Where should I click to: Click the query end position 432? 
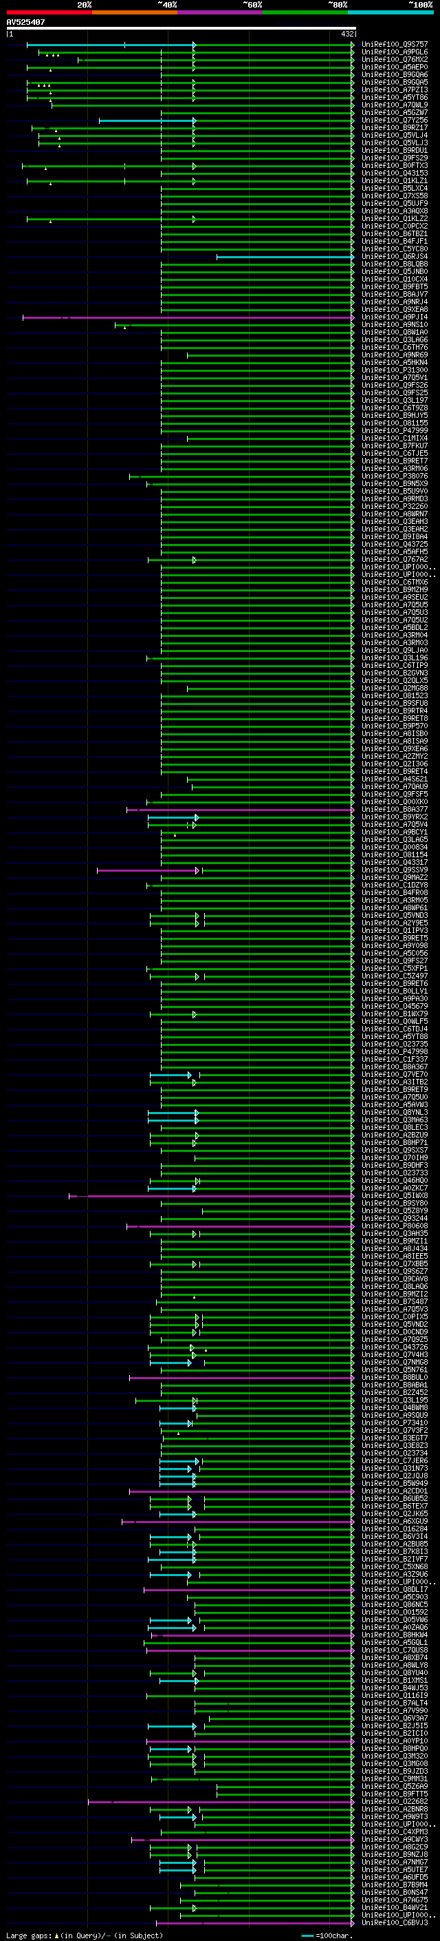[x=346, y=34]
